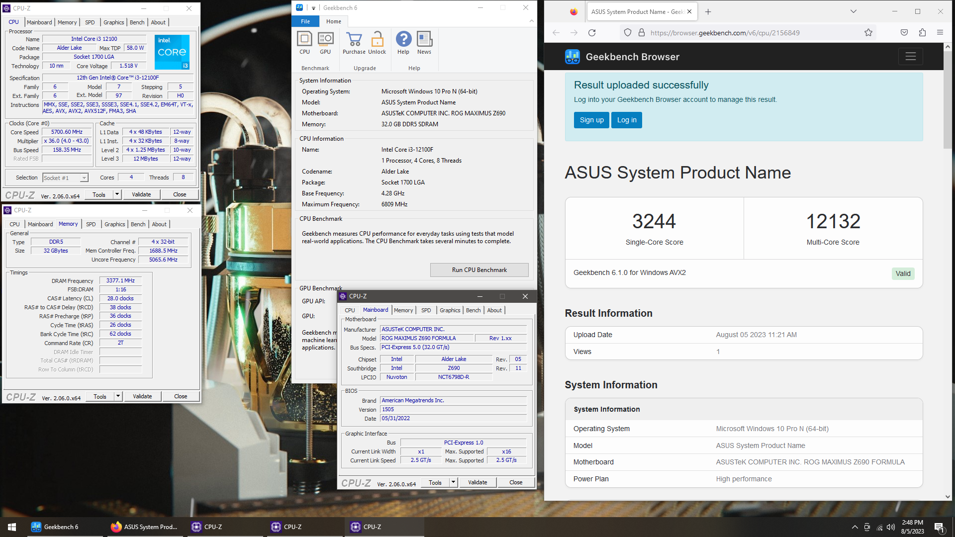
Task: Open the News icon in Geekbench ribbon
Action: click(x=424, y=43)
